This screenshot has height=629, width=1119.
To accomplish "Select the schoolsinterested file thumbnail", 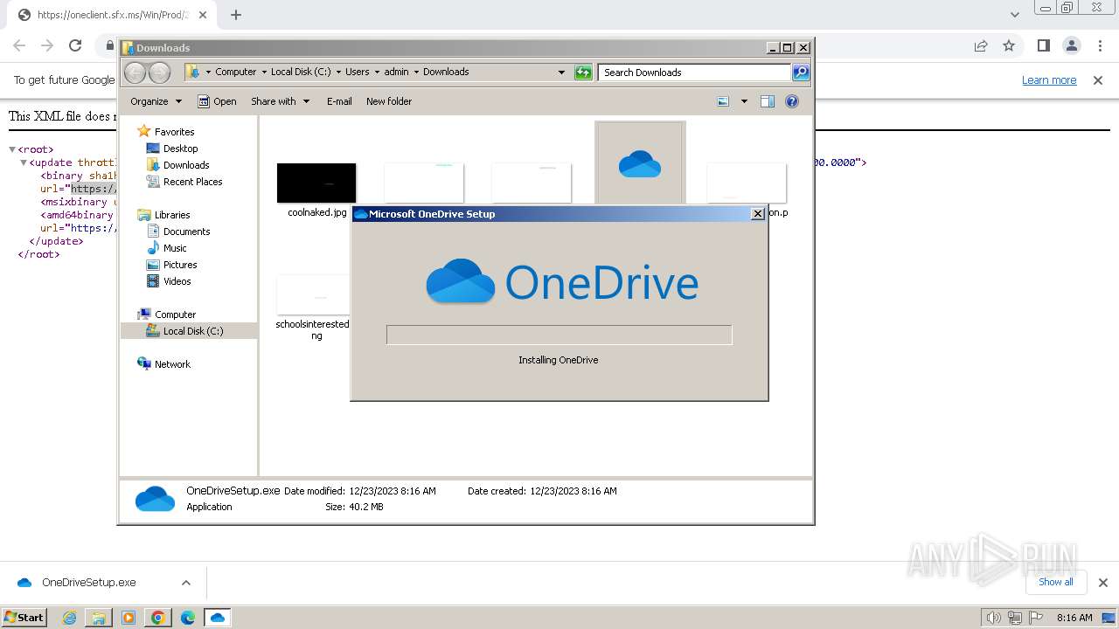I will 313,294.
